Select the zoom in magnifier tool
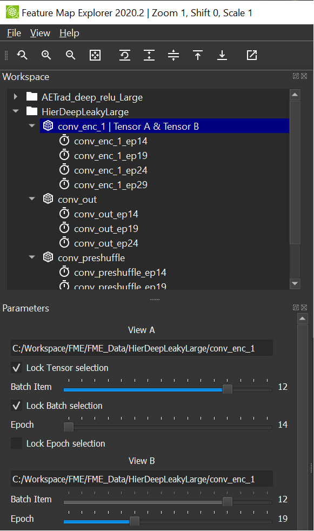 click(x=46, y=55)
